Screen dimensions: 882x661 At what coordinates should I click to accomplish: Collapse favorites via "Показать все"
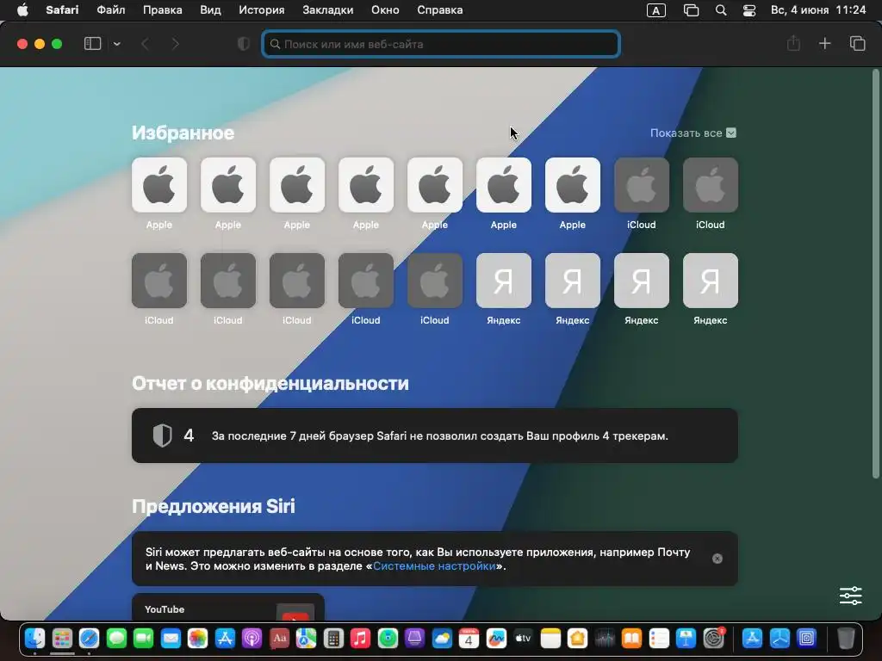[693, 133]
